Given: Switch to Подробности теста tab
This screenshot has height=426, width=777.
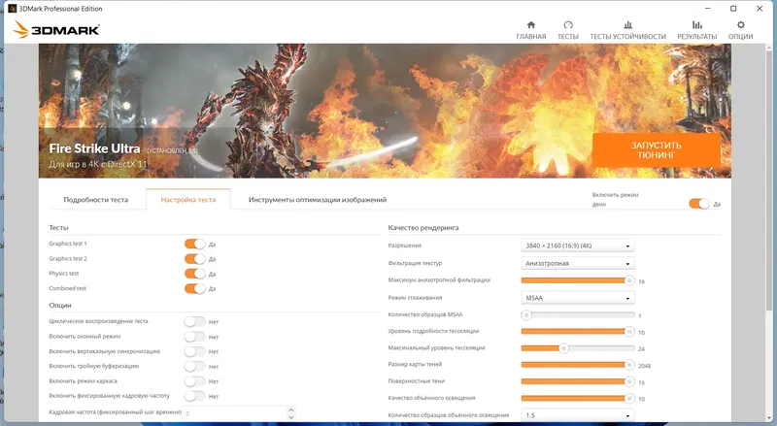Looking at the screenshot, I should click(x=95, y=200).
